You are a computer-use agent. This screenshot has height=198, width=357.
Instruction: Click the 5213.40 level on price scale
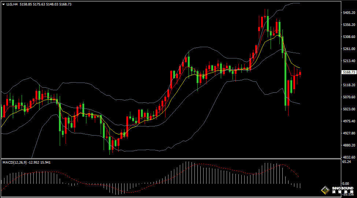(349, 61)
